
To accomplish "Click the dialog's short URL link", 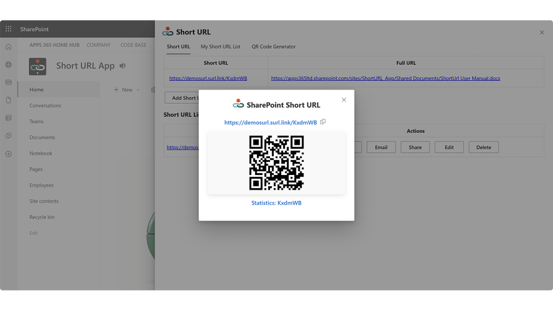I will click(271, 123).
